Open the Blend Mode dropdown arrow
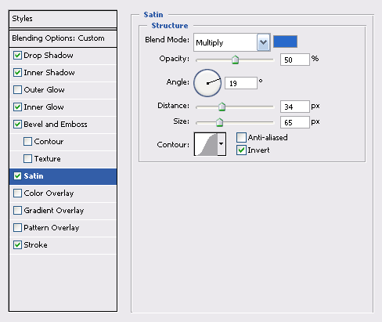This screenshot has width=382, height=322. [x=264, y=42]
